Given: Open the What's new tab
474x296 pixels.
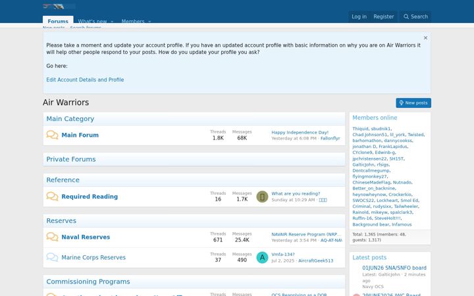Looking at the screenshot, I should 92,21.
